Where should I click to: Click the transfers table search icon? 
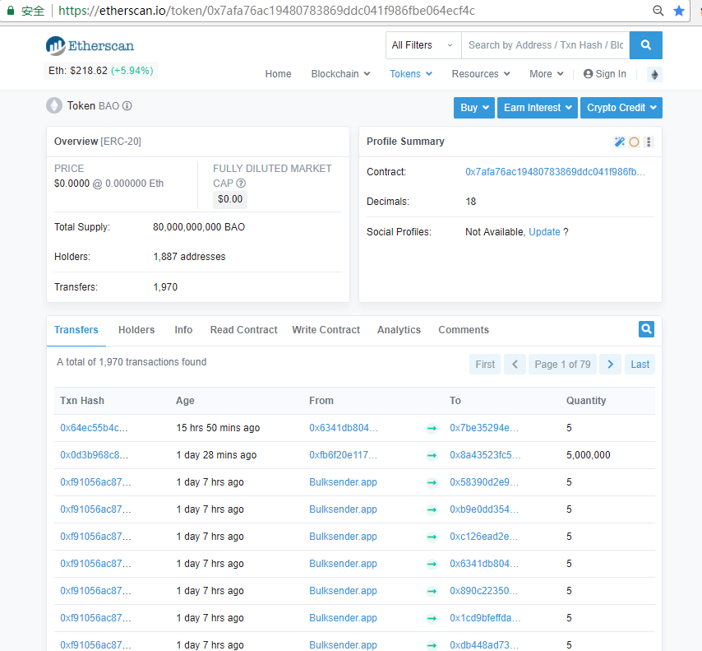click(x=646, y=329)
